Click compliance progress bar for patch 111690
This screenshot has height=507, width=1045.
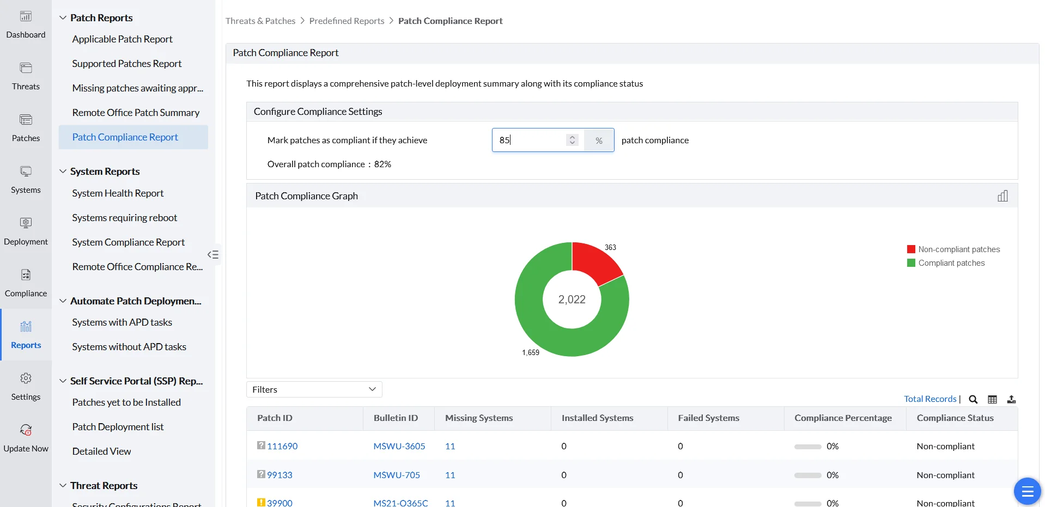(807, 447)
